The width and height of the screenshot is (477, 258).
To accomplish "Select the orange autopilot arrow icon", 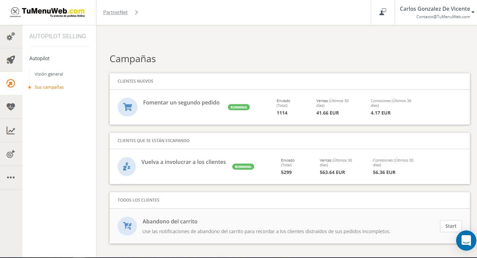I will click(x=11, y=83).
